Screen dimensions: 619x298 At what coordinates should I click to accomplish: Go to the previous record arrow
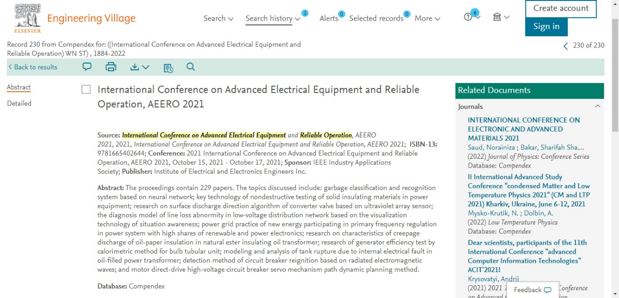(566, 45)
